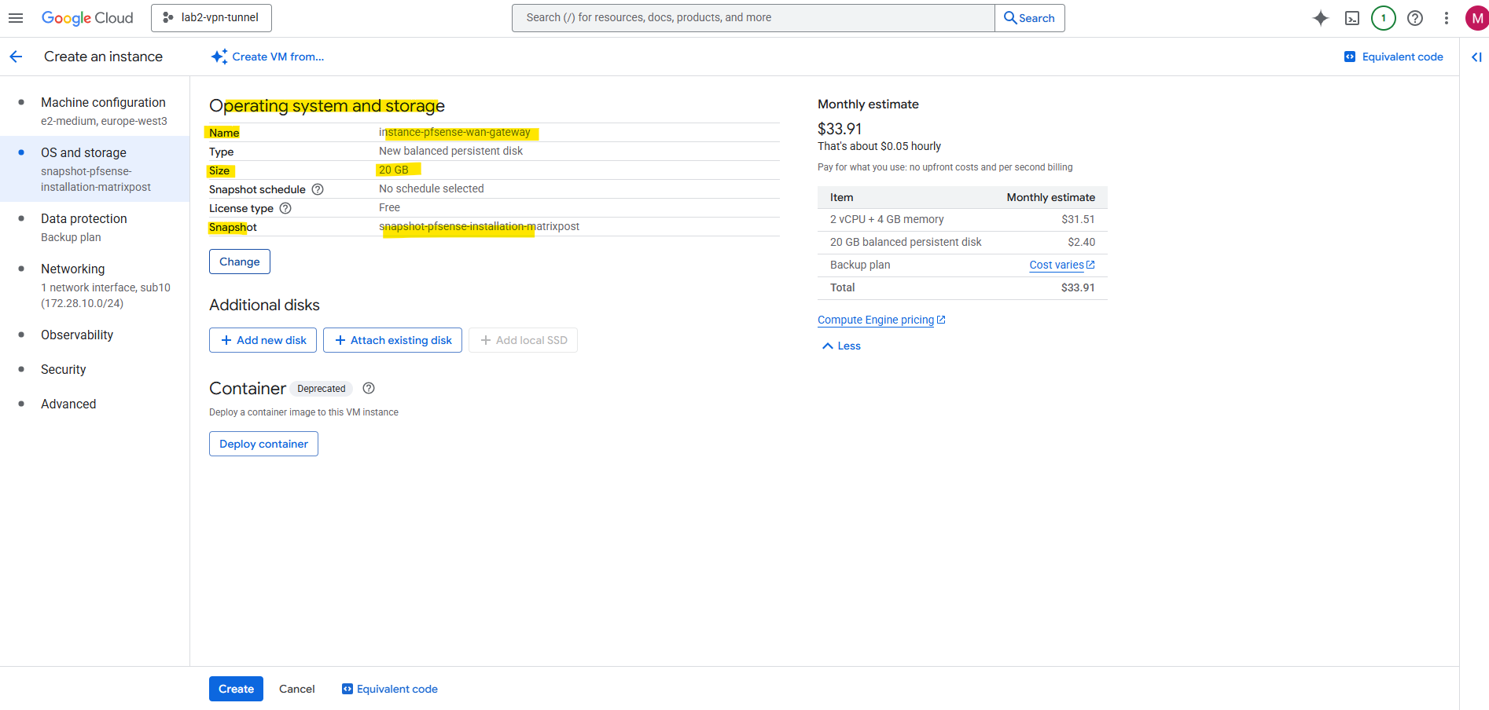Screen dimensions: 1489x710
Task: Collapse the estimate with Less
Action: (841, 346)
